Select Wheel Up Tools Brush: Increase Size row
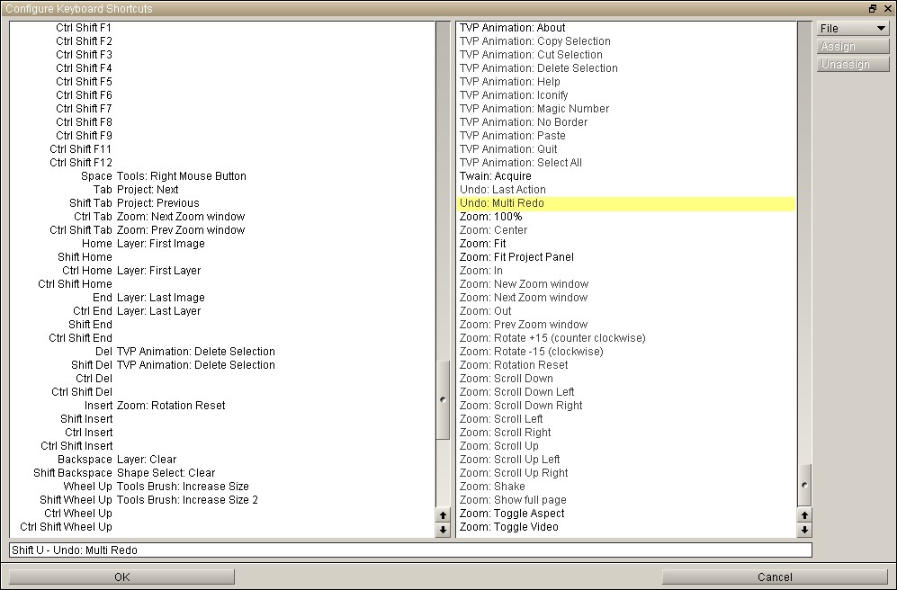The width and height of the screenshot is (897, 590). (x=222, y=486)
